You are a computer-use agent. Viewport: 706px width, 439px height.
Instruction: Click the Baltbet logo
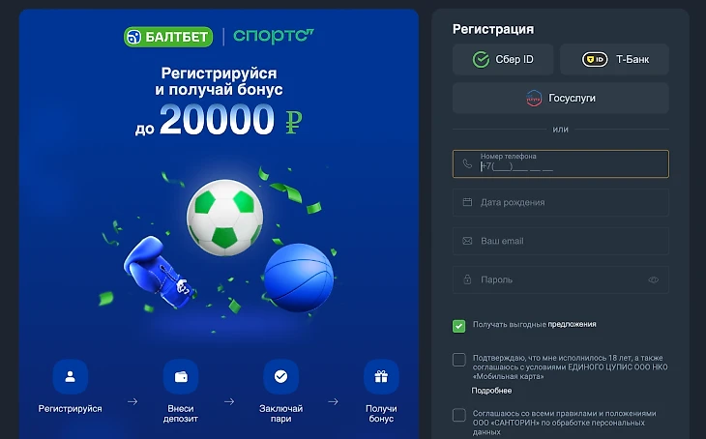(x=168, y=37)
